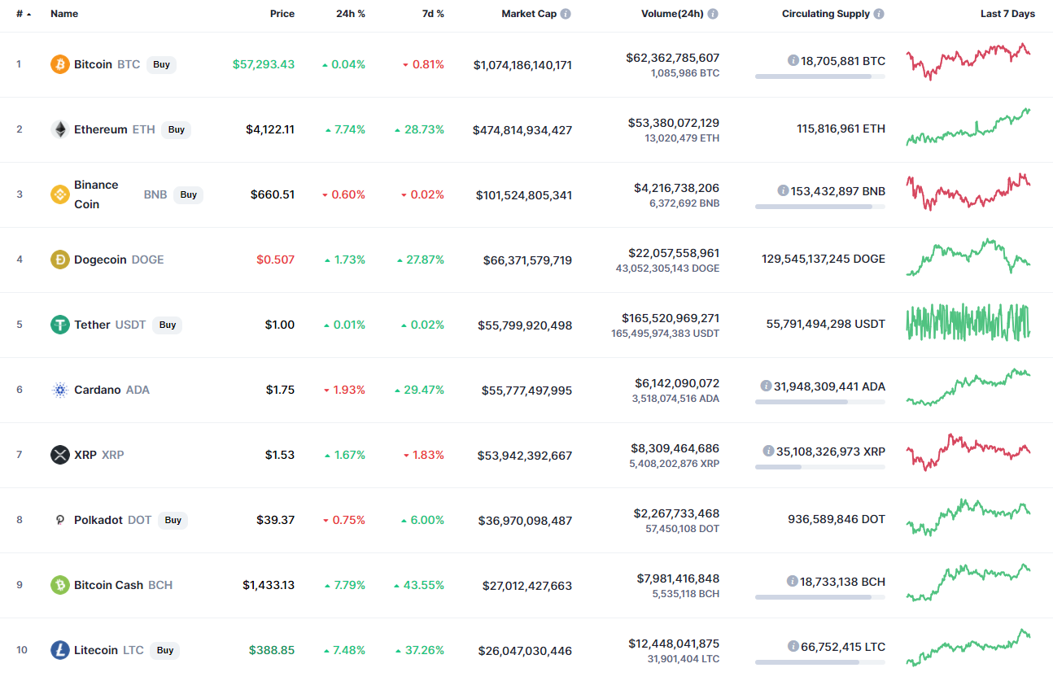The height and width of the screenshot is (681, 1053).
Task: Click the Bitcoin Cash logo icon
Action: (x=60, y=585)
